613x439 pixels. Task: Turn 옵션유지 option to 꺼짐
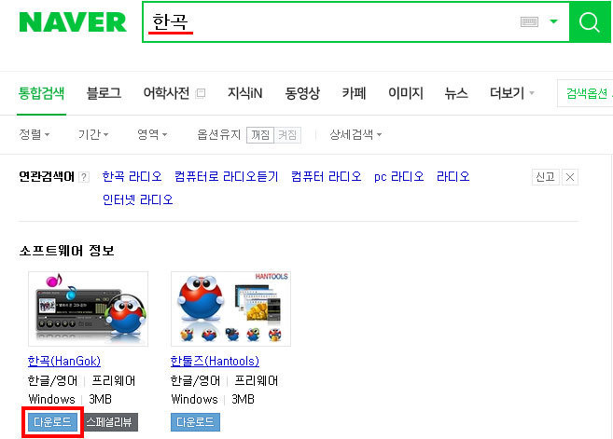coord(260,135)
